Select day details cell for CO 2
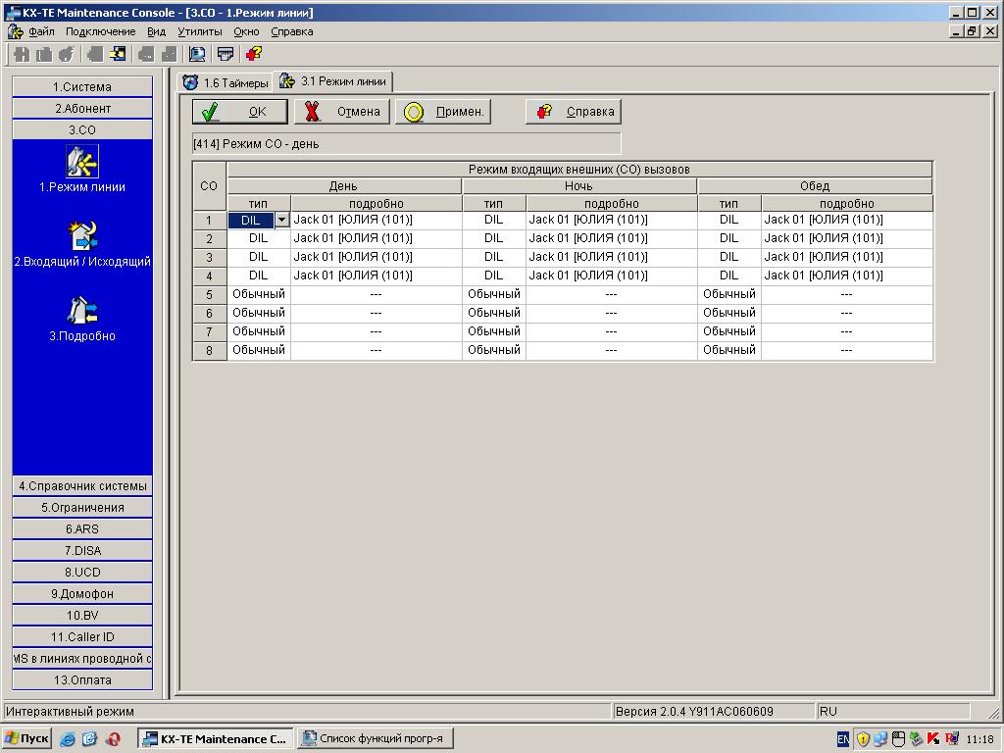Screen dimensions: 1004x753 pyautogui.click(x=376, y=239)
